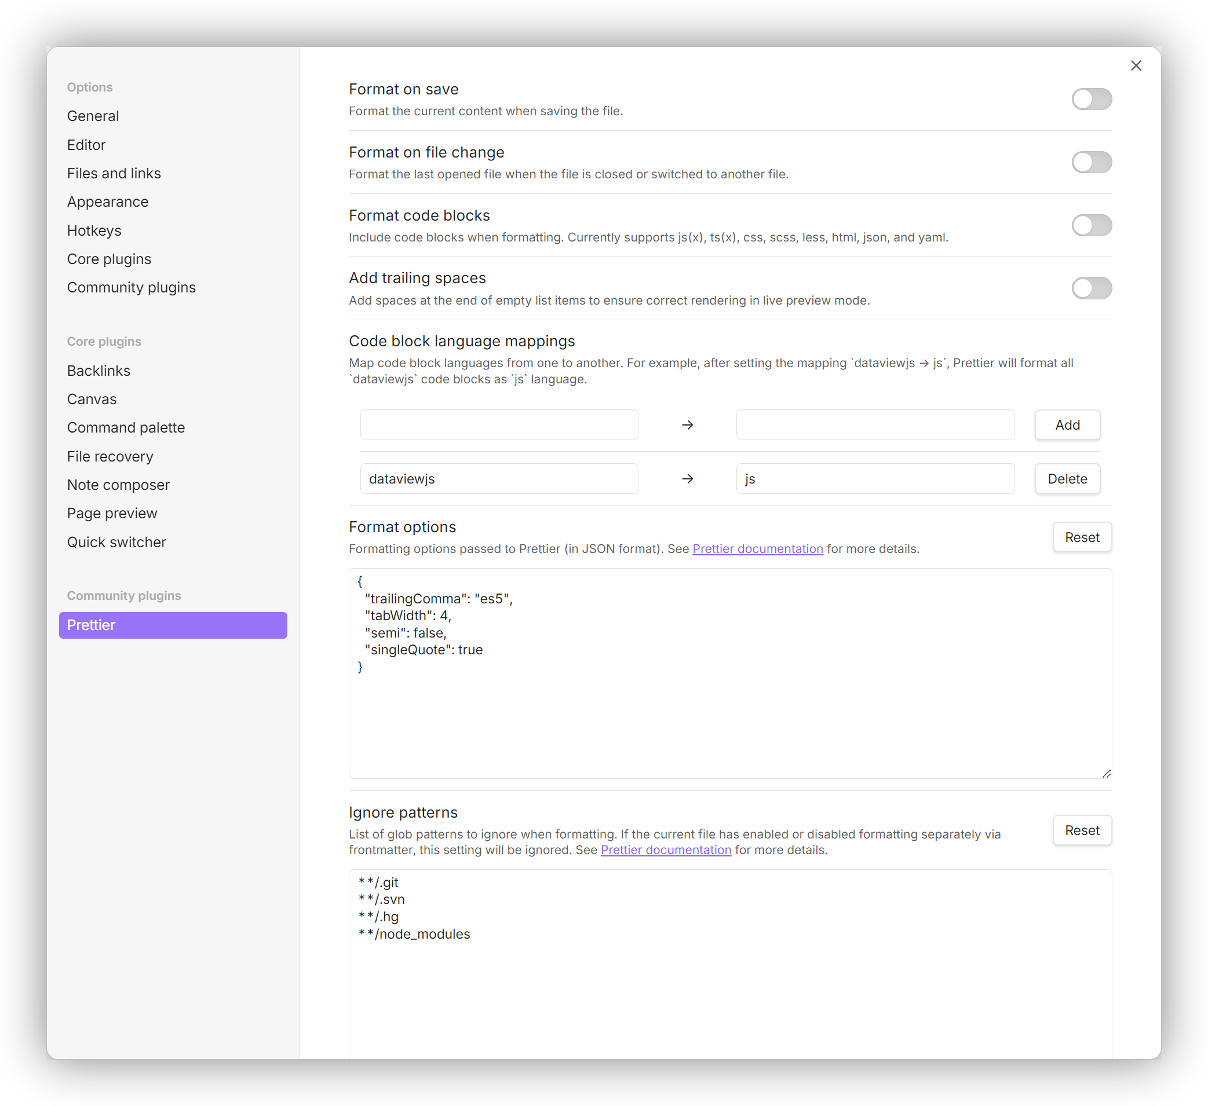The width and height of the screenshot is (1208, 1106).
Task: Open General settings section
Action: coord(93,116)
